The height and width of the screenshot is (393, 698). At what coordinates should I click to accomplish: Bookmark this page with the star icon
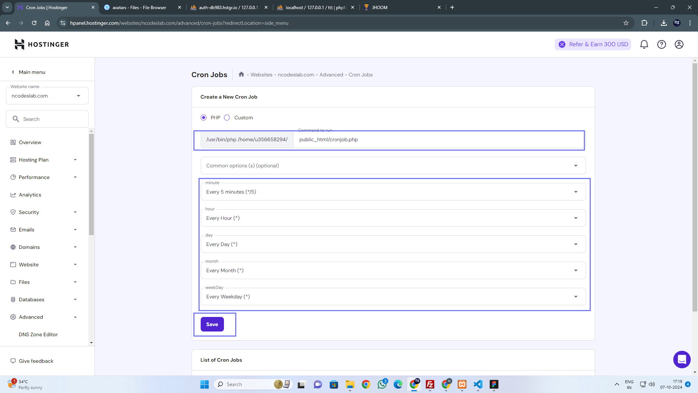pyautogui.click(x=626, y=23)
